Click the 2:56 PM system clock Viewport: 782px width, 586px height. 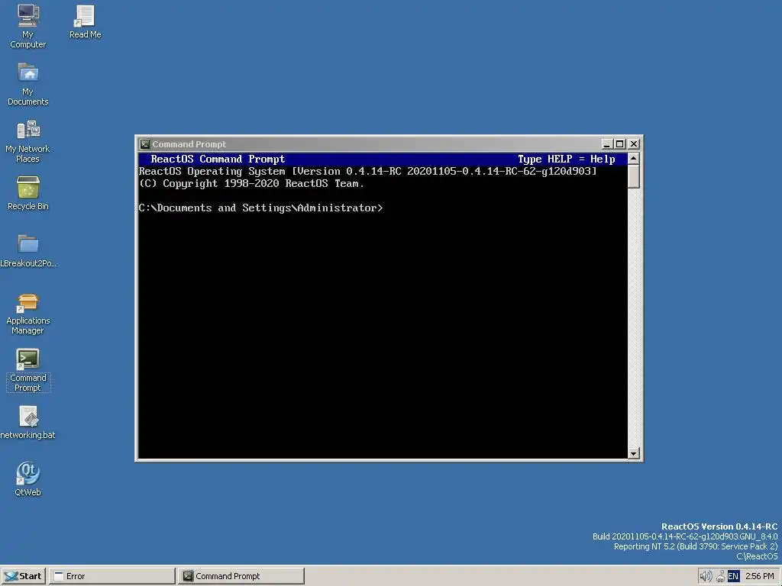(760, 576)
